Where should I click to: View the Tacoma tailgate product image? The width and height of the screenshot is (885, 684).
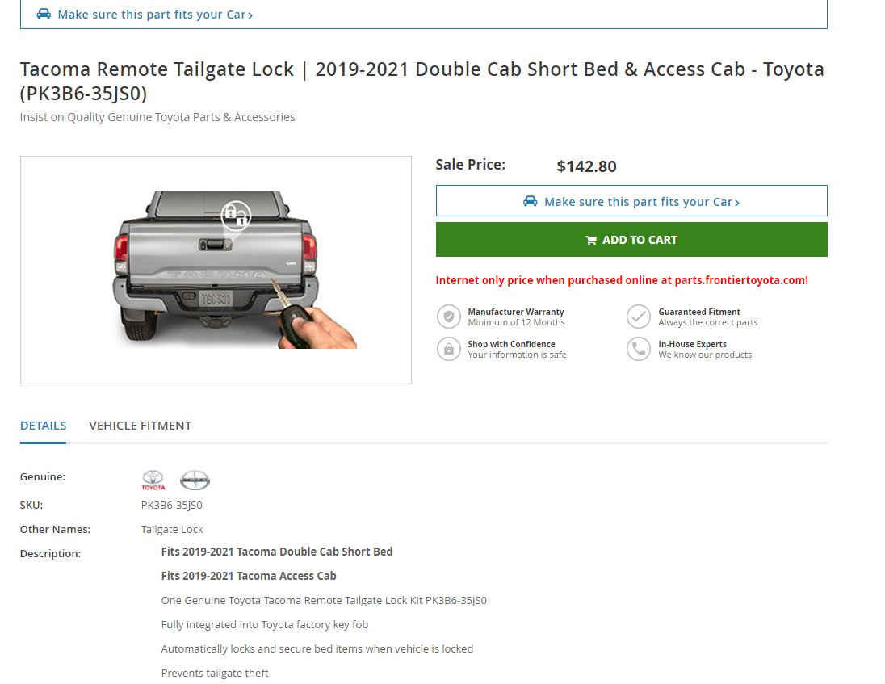(x=216, y=270)
